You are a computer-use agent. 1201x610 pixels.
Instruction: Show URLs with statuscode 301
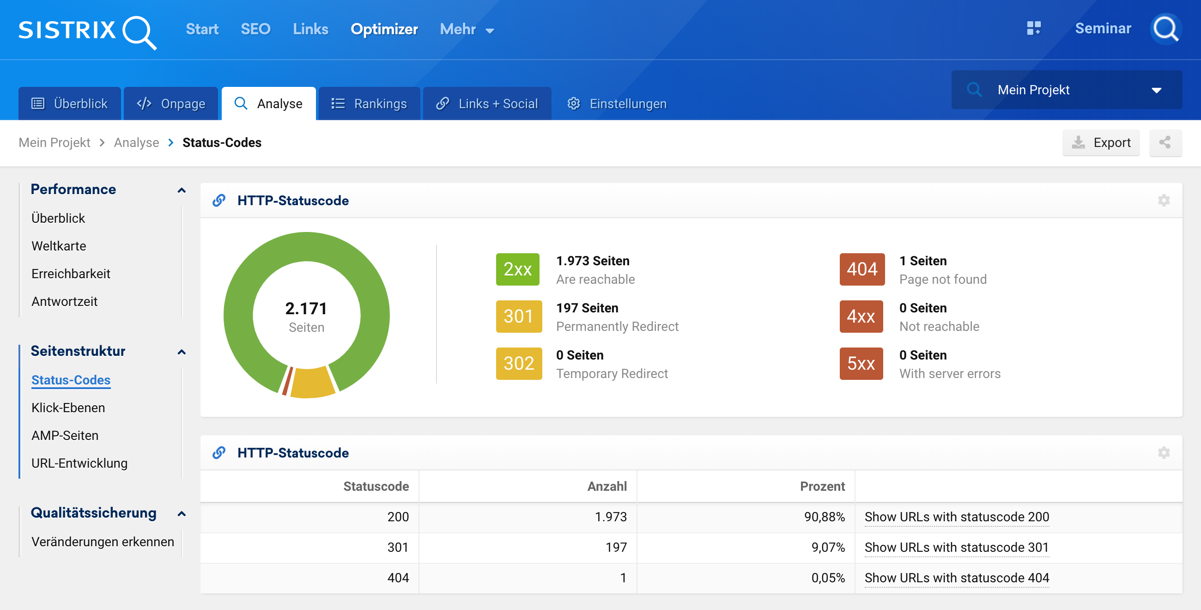pos(956,547)
